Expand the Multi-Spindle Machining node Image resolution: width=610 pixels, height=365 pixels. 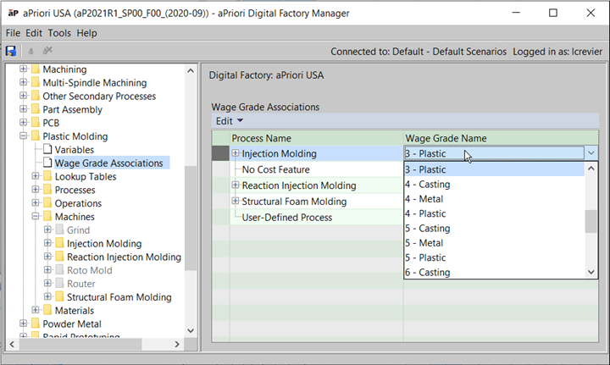(24, 82)
